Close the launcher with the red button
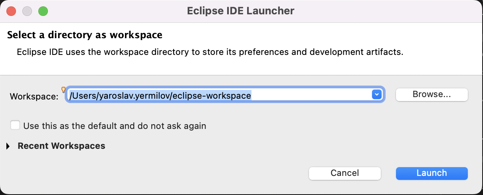Viewport: 483px width, 195px height. [12, 11]
